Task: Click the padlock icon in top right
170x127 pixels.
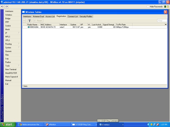Action: point(168,7)
